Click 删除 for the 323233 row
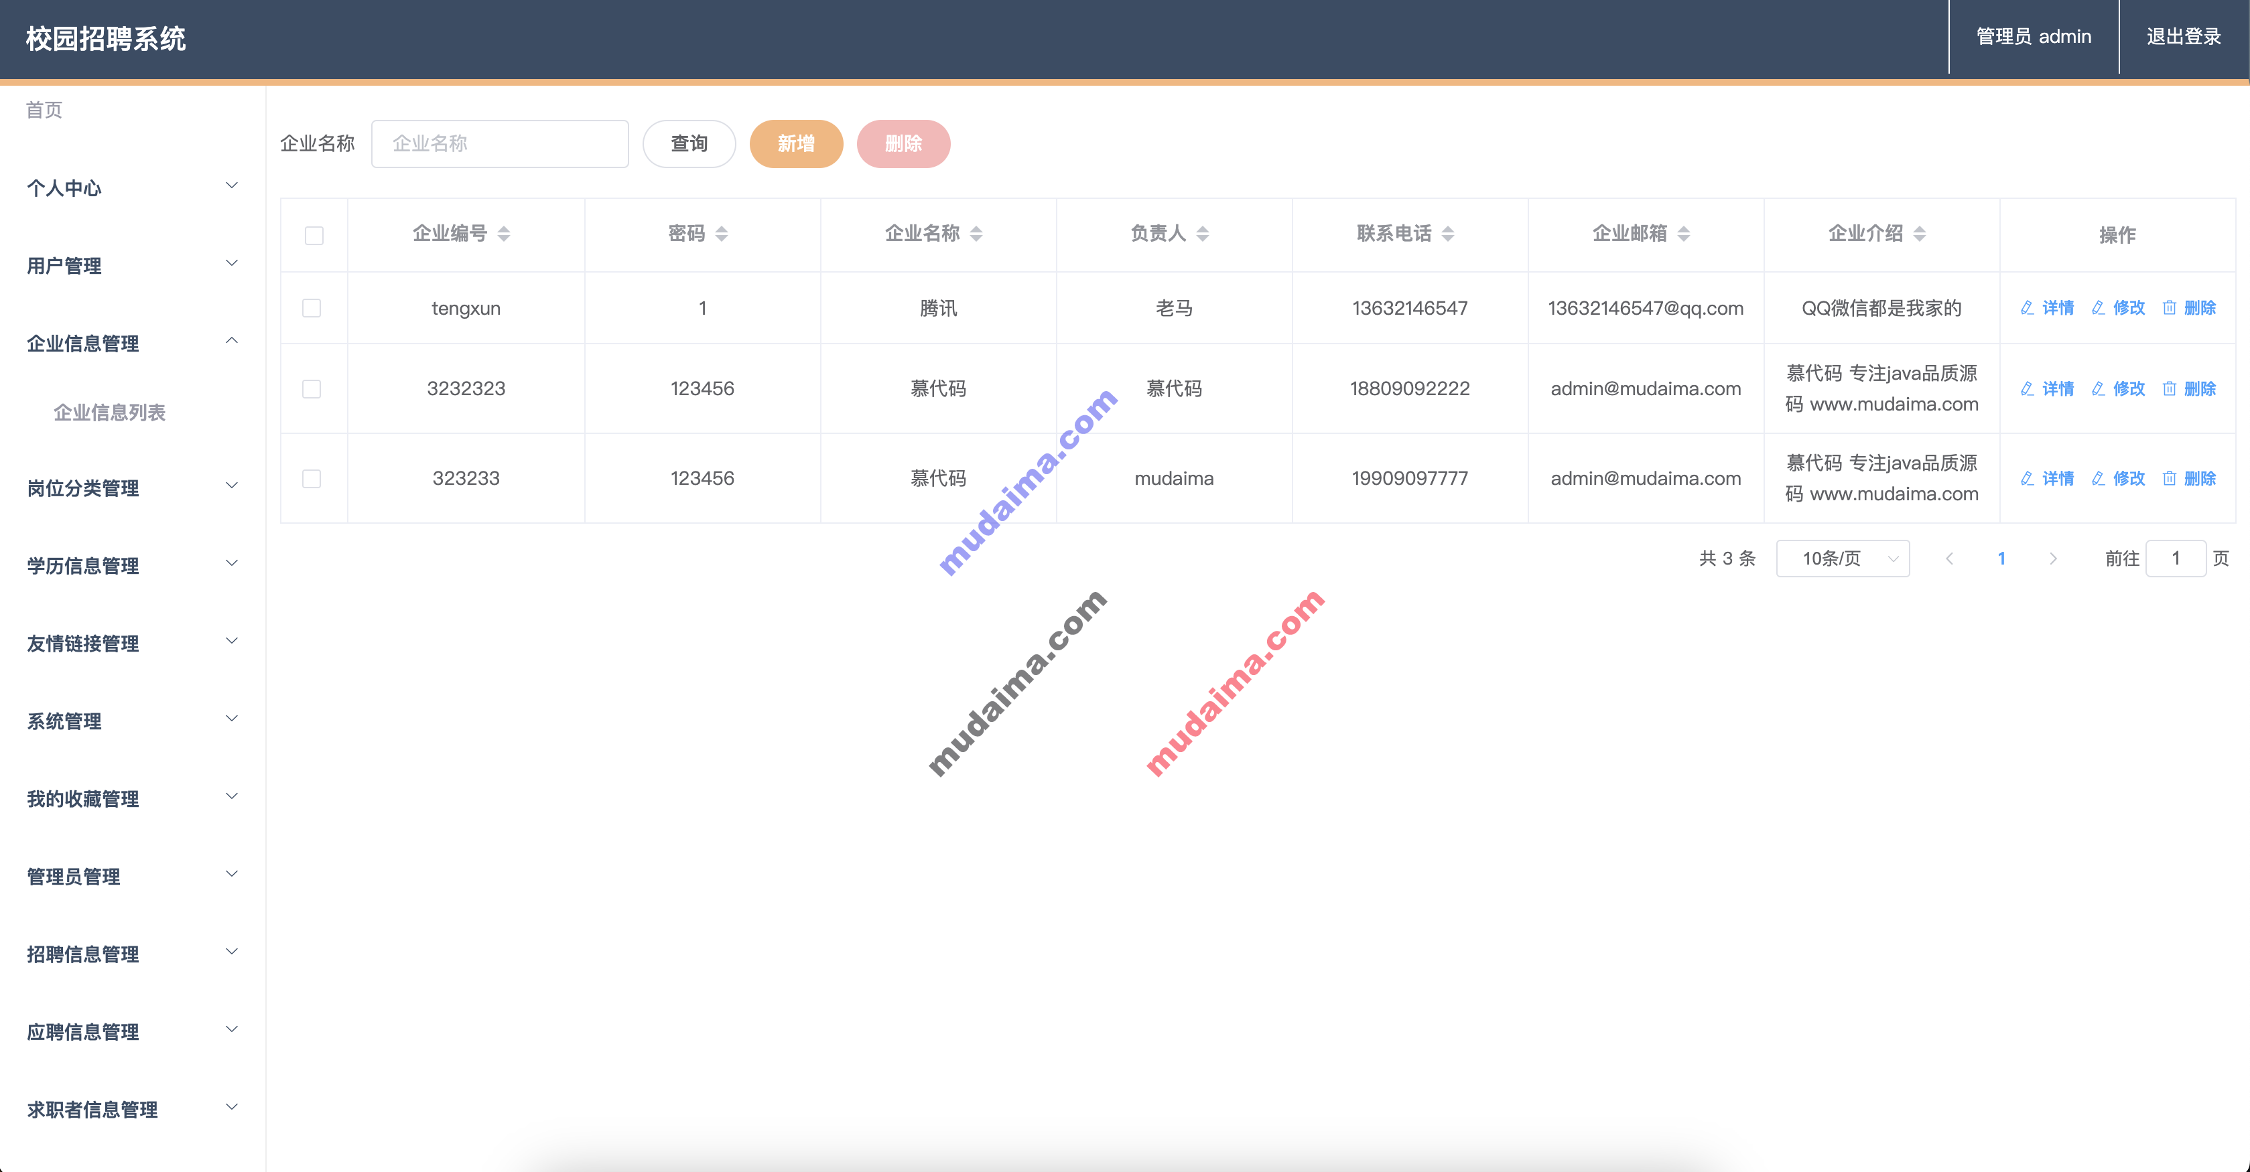The image size is (2250, 1172). point(2189,479)
